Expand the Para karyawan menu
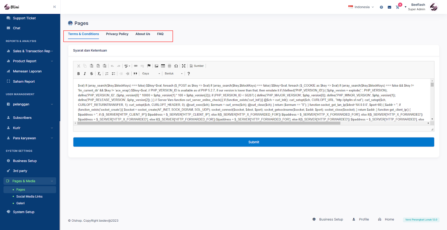The height and width of the screenshot is (230, 447). pyautogui.click(x=30, y=138)
